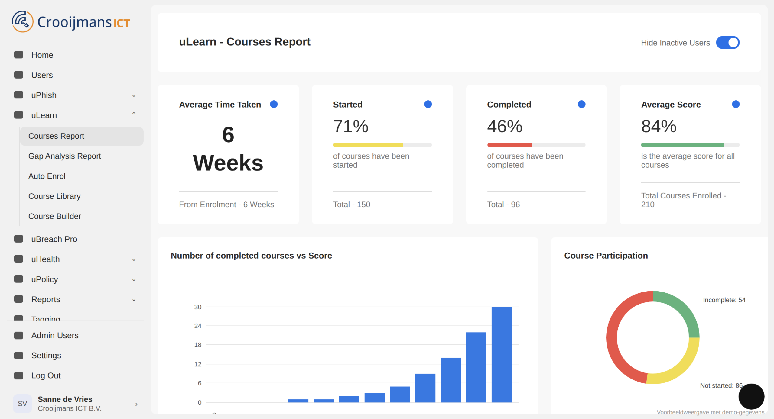Image resolution: width=774 pixels, height=419 pixels.
Task: Select Courses Report submenu item
Action: (82, 136)
